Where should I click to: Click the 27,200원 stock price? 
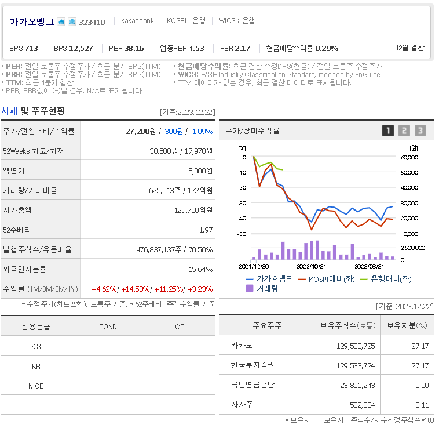coord(140,132)
